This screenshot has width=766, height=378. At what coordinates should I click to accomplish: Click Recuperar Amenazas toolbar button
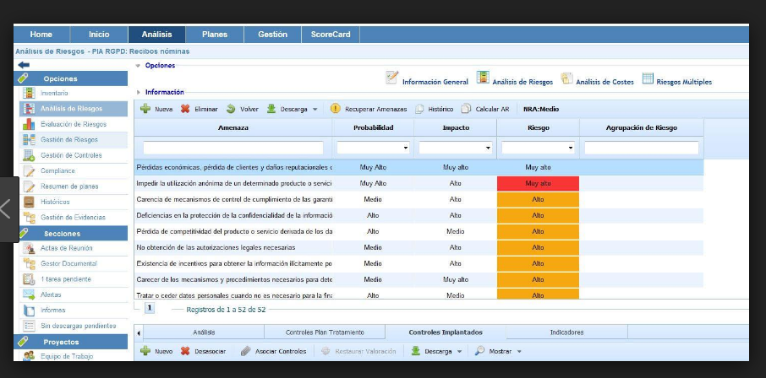(x=369, y=109)
